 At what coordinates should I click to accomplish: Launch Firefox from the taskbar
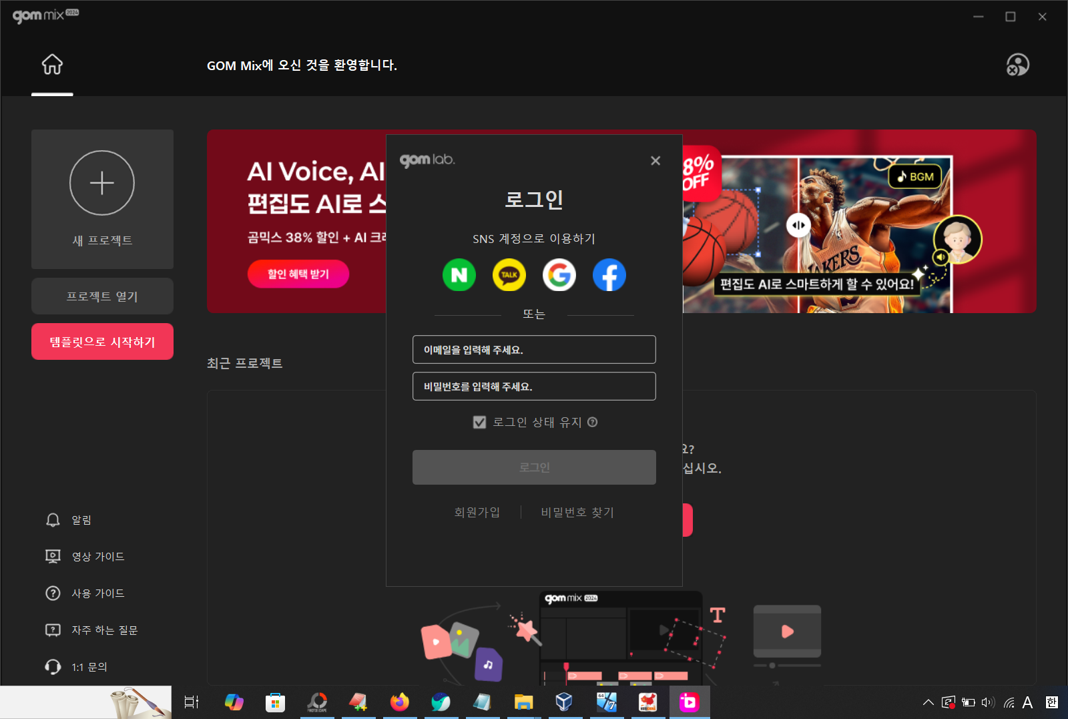click(x=400, y=702)
